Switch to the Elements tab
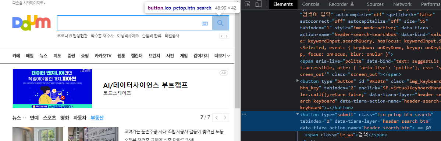Screen dimensions: 441x141 (283, 4)
